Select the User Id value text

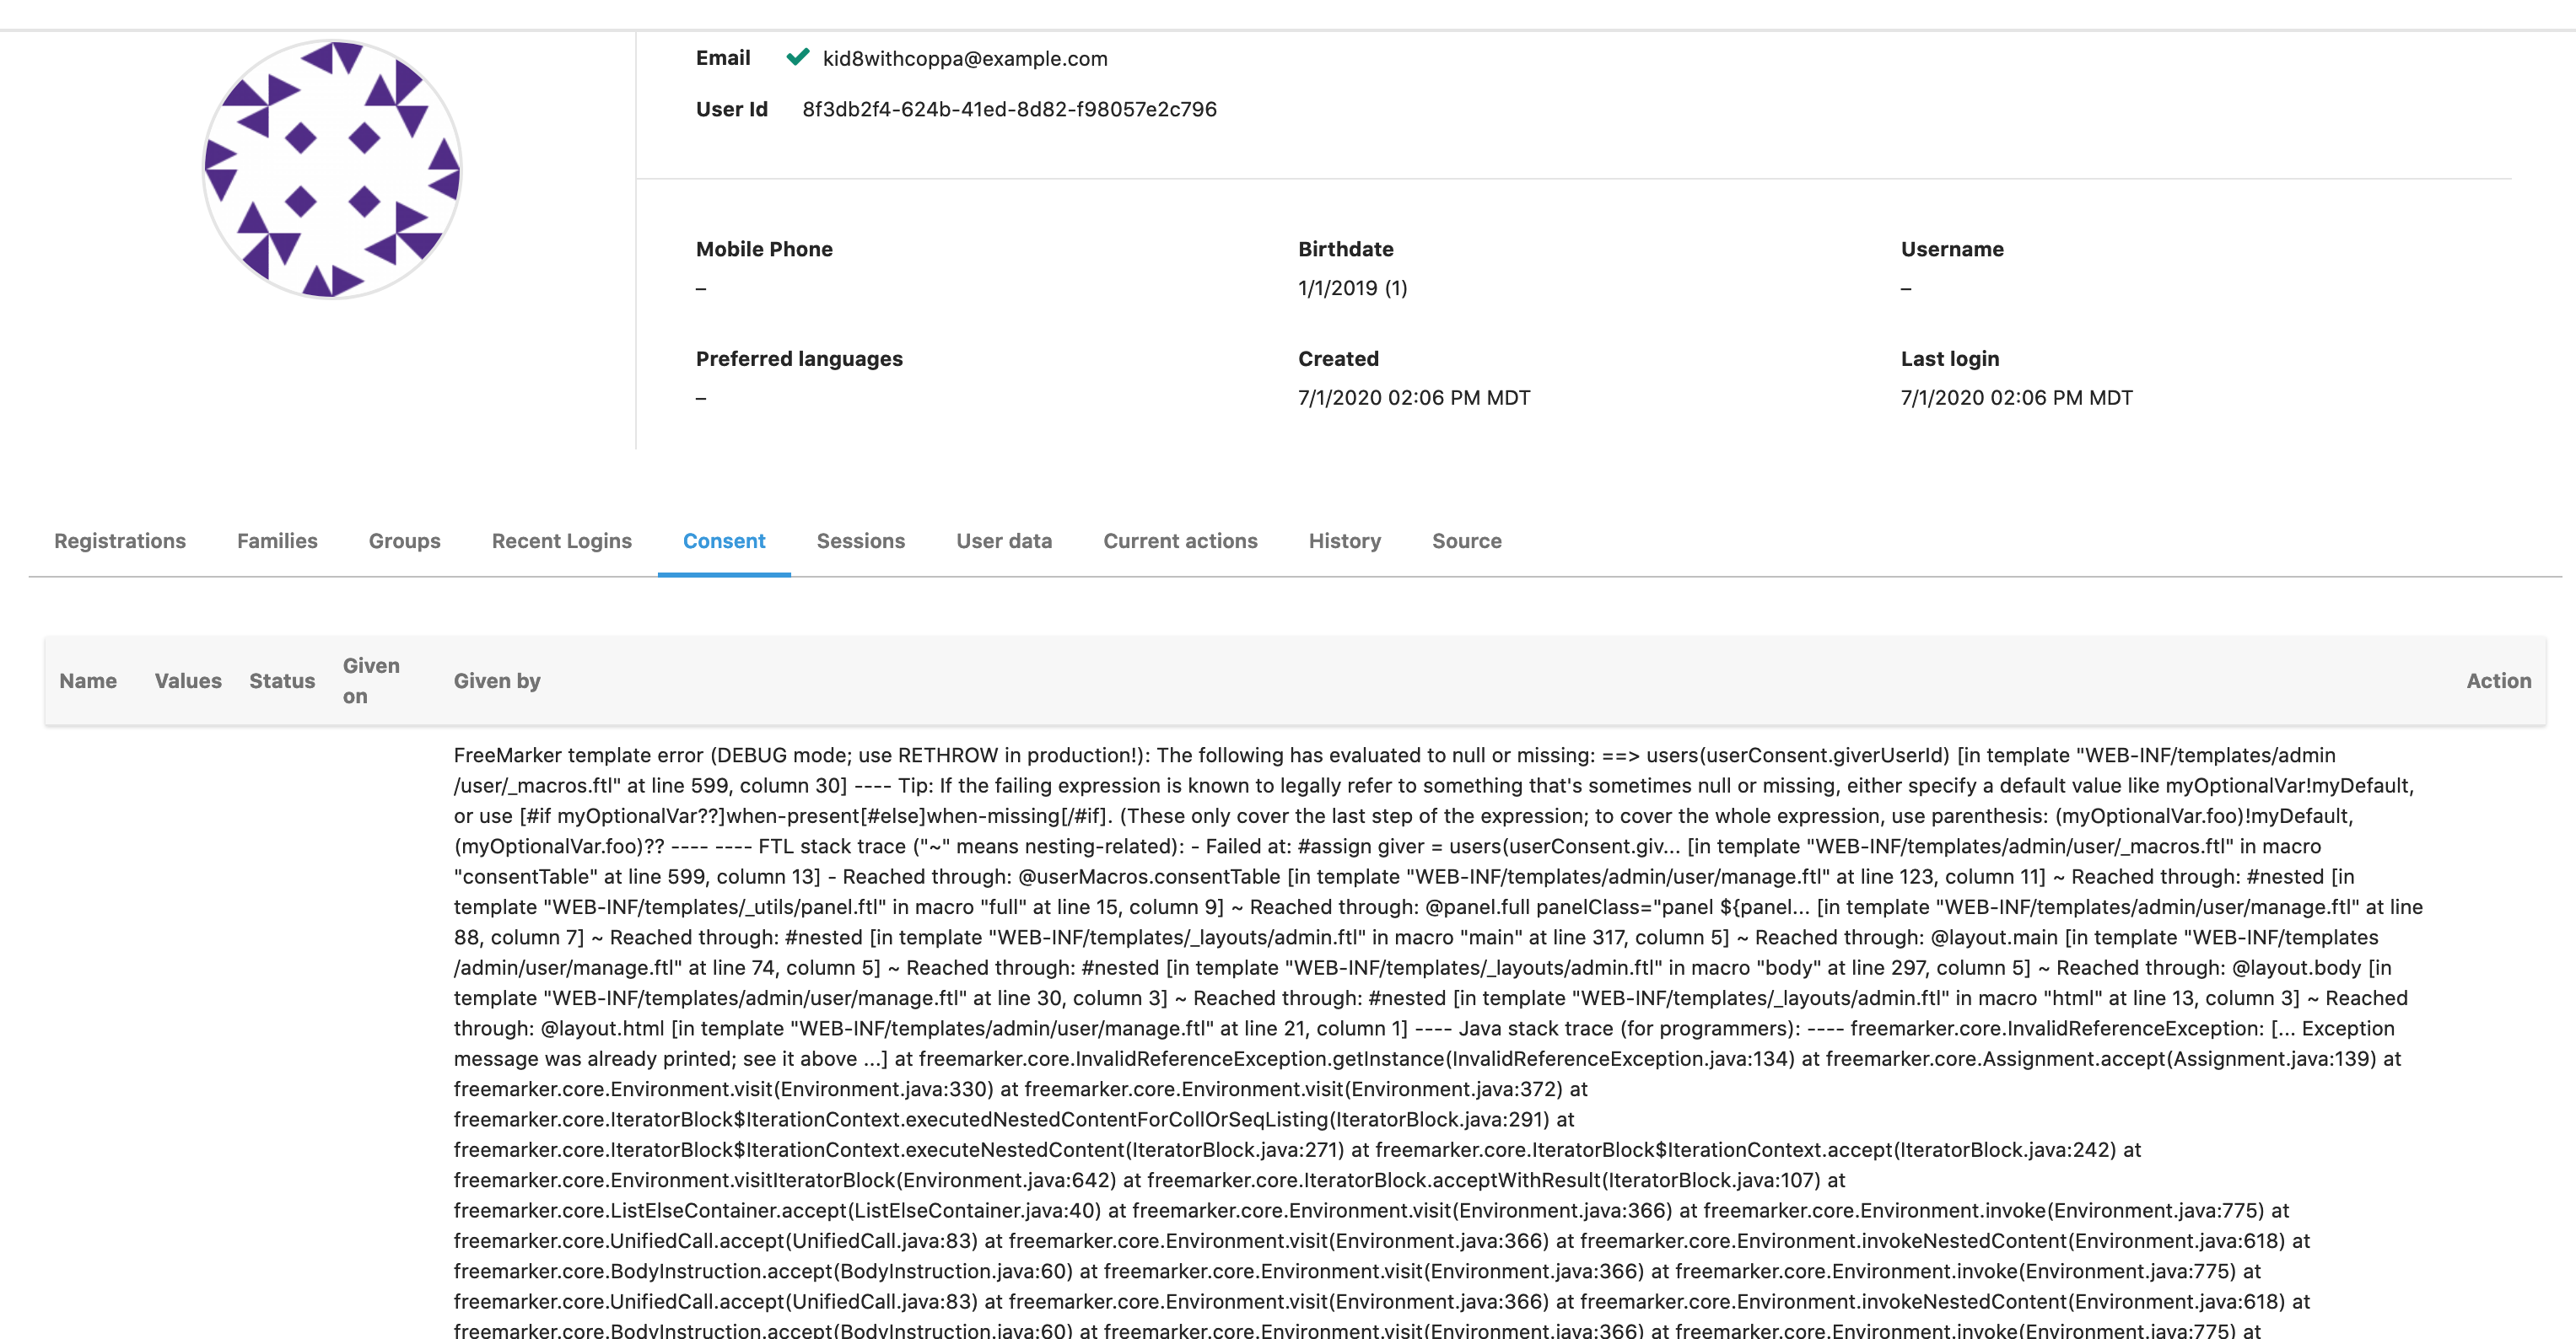click(1008, 109)
